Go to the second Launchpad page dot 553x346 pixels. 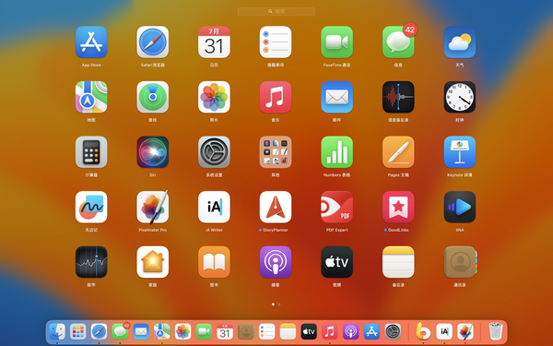coord(279,304)
